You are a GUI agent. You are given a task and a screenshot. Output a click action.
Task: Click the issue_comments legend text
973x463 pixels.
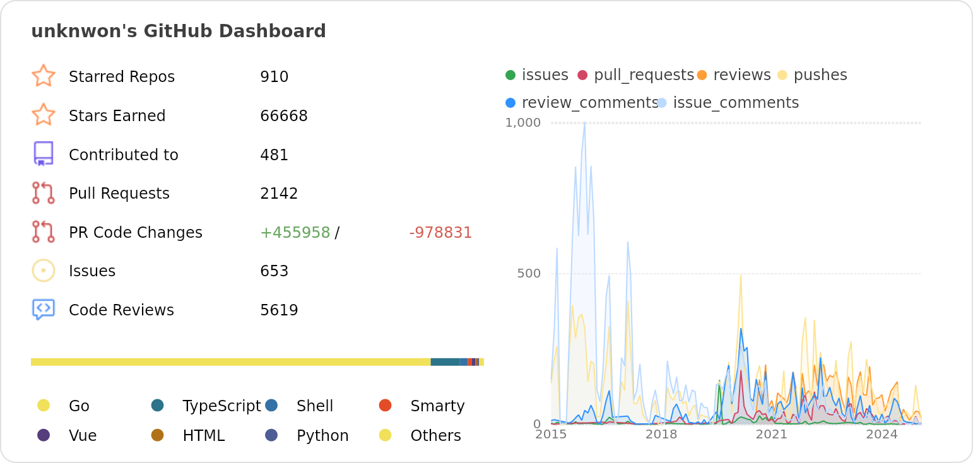coord(736,103)
